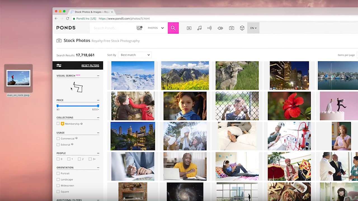
Task: Filter by 2 people checkbox
Action: [x=79, y=159]
